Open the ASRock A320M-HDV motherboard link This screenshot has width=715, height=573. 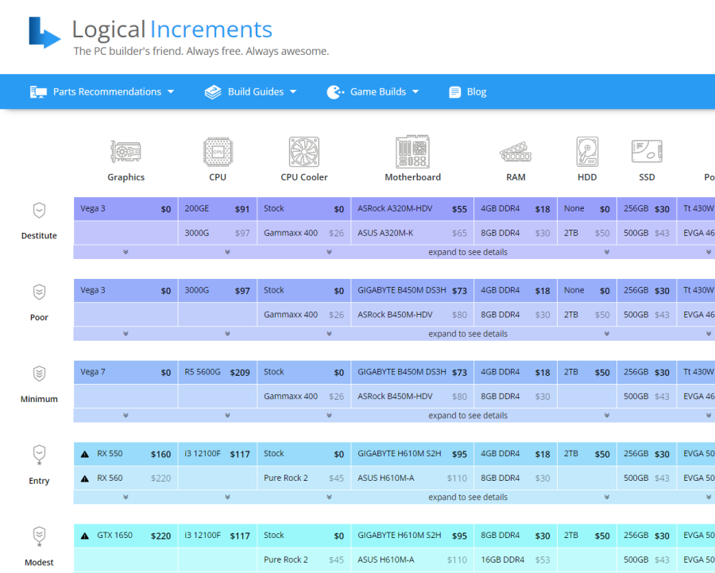[x=412, y=209]
